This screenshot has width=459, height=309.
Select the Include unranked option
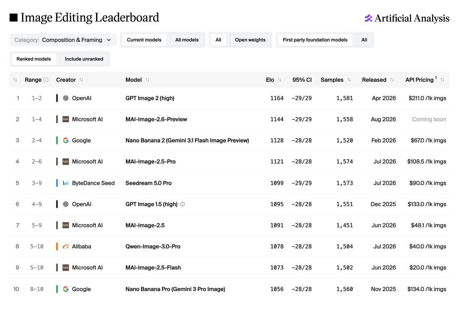84,59
